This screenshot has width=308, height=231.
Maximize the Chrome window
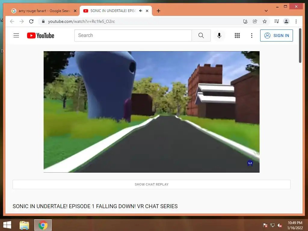click(x=285, y=7)
